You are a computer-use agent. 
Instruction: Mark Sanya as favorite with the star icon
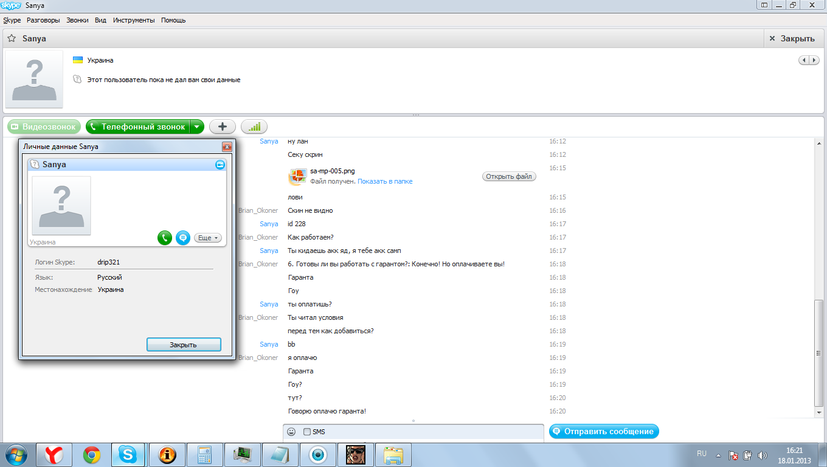(12, 38)
